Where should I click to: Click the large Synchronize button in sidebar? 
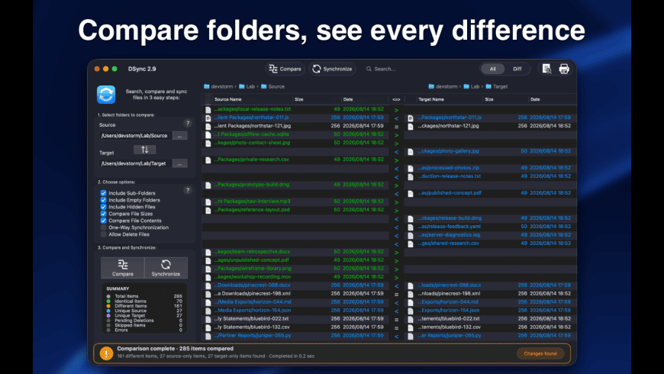[x=166, y=268]
